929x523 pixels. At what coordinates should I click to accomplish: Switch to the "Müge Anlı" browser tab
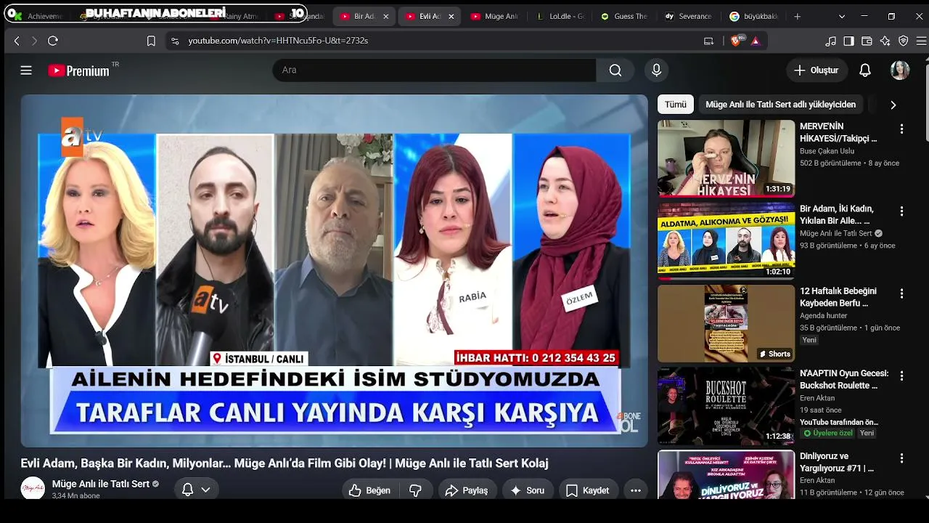pos(496,16)
